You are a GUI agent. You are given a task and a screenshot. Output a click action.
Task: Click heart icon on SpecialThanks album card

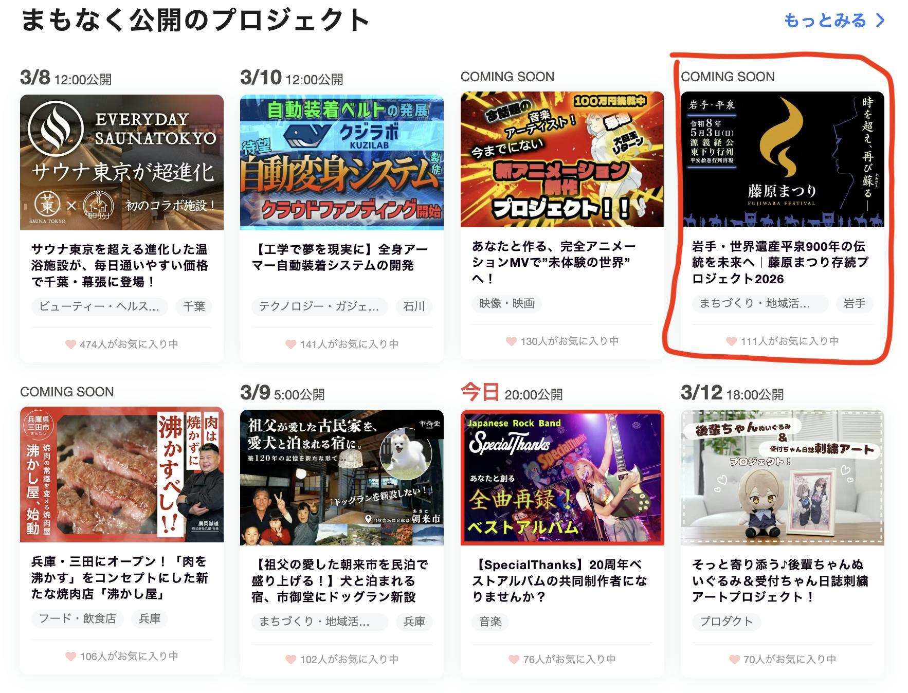pos(514,660)
